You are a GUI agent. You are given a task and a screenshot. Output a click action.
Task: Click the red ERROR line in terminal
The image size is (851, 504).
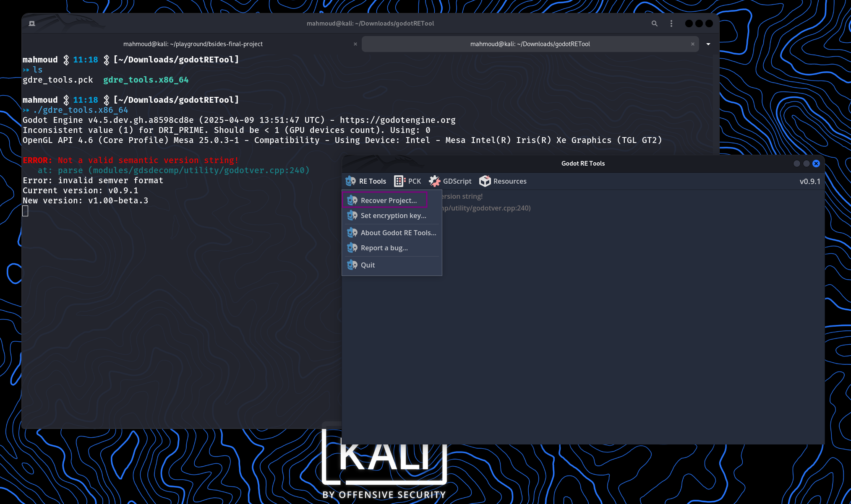pyautogui.click(x=131, y=160)
